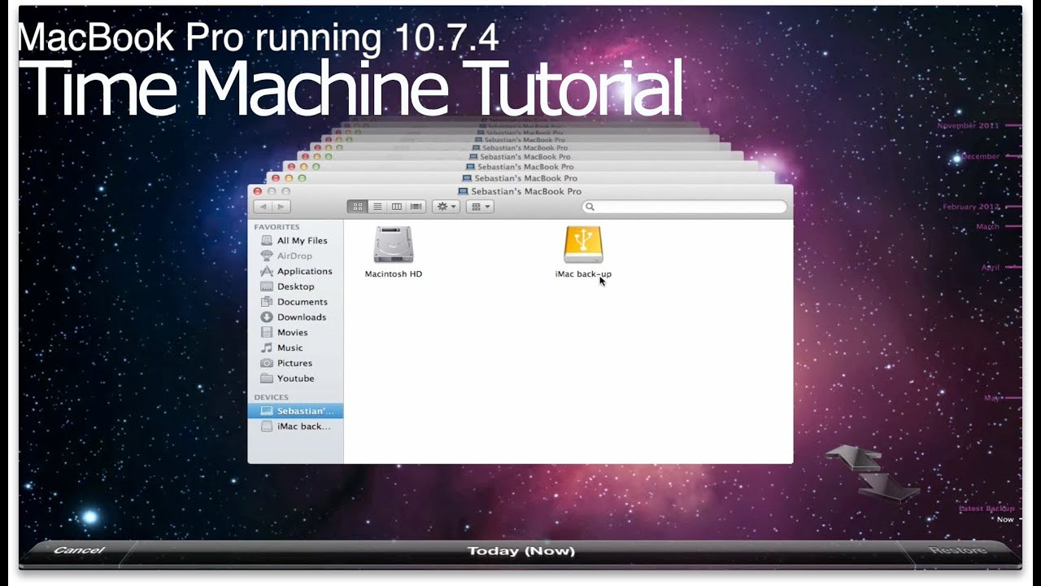Switch Finder to icon view
Screen dimensions: 1041x586
[357, 207]
